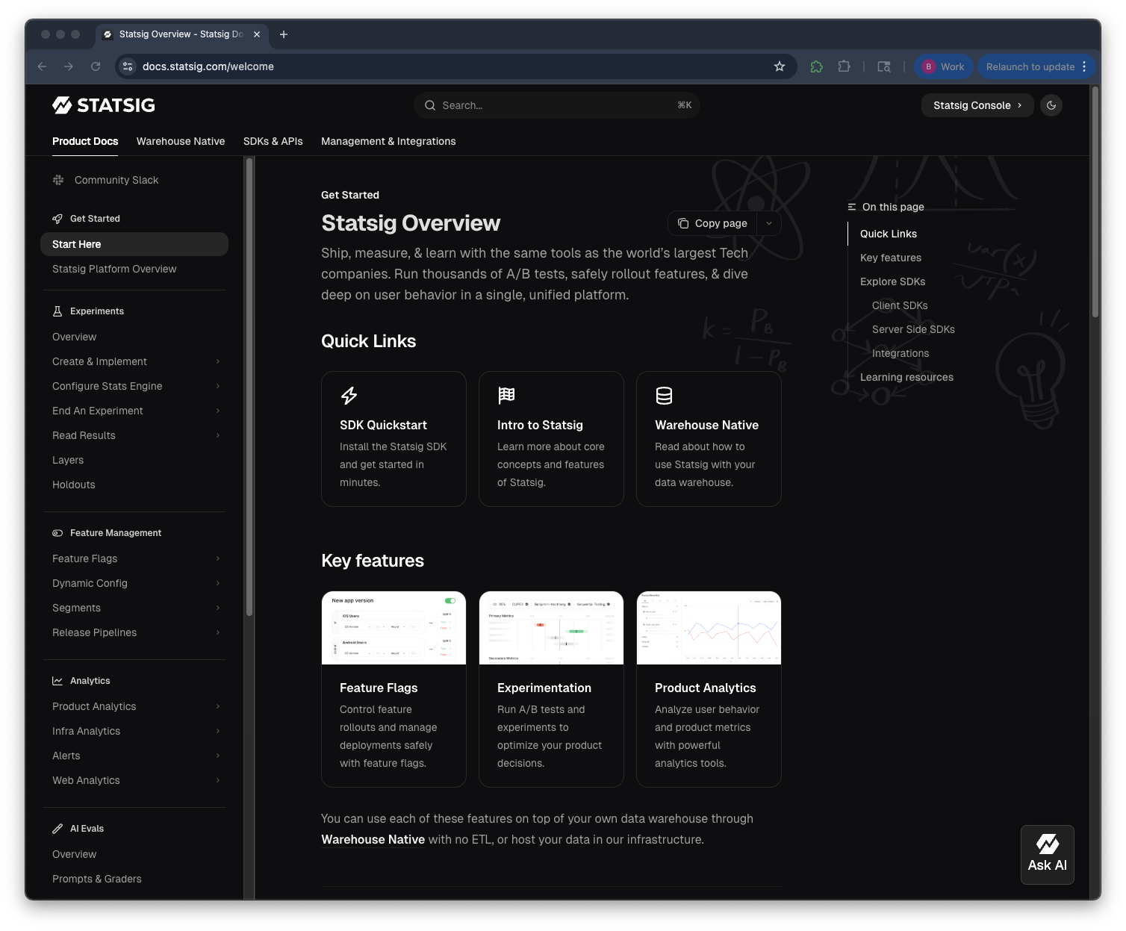Click the pencil icon beside AI Evals

tap(57, 829)
